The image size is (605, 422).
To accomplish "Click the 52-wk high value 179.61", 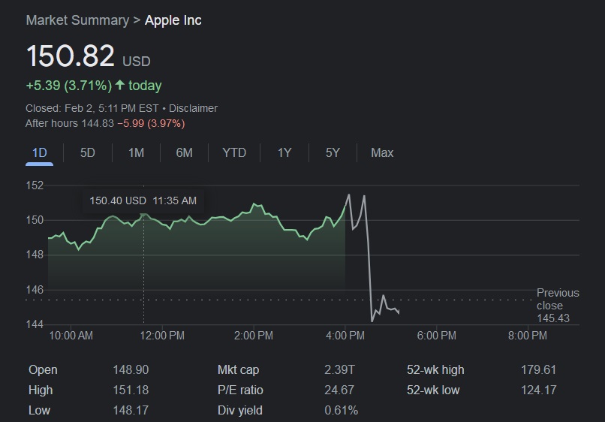I will (x=538, y=370).
